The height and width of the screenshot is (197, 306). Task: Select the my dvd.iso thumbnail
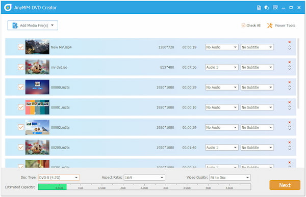point(37,67)
